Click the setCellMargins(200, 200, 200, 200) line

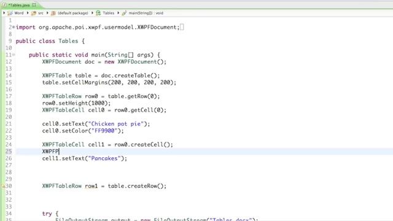pyautogui.click(x=109, y=82)
